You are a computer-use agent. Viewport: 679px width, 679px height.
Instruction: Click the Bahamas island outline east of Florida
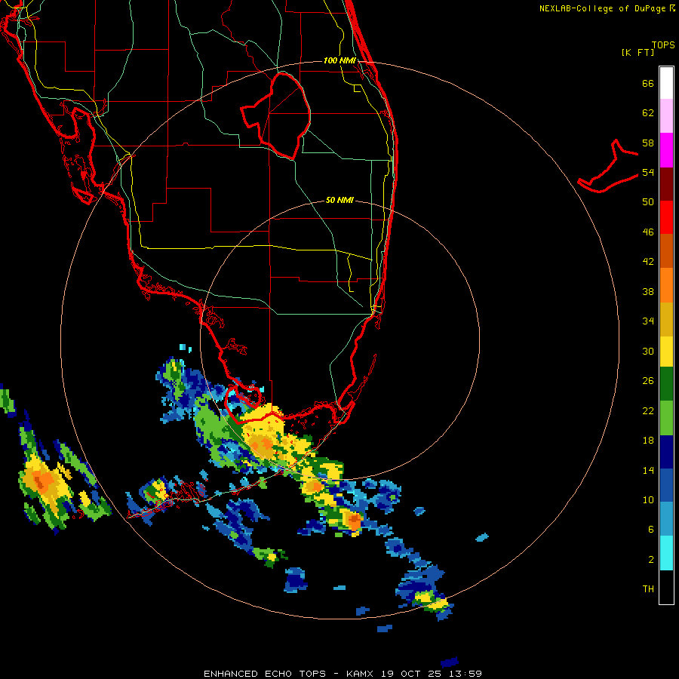pyautogui.click(x=608, y=166)
